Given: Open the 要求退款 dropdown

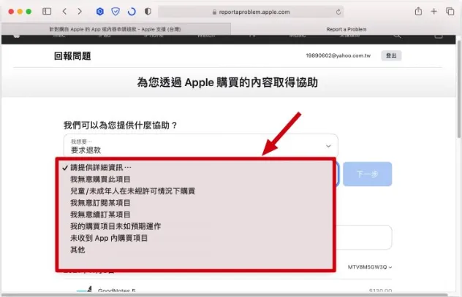Looking at the screenshot, I should (x=200, y=146).
